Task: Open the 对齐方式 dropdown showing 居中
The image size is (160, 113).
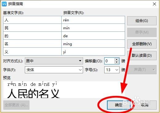Action: coord(54,61)
